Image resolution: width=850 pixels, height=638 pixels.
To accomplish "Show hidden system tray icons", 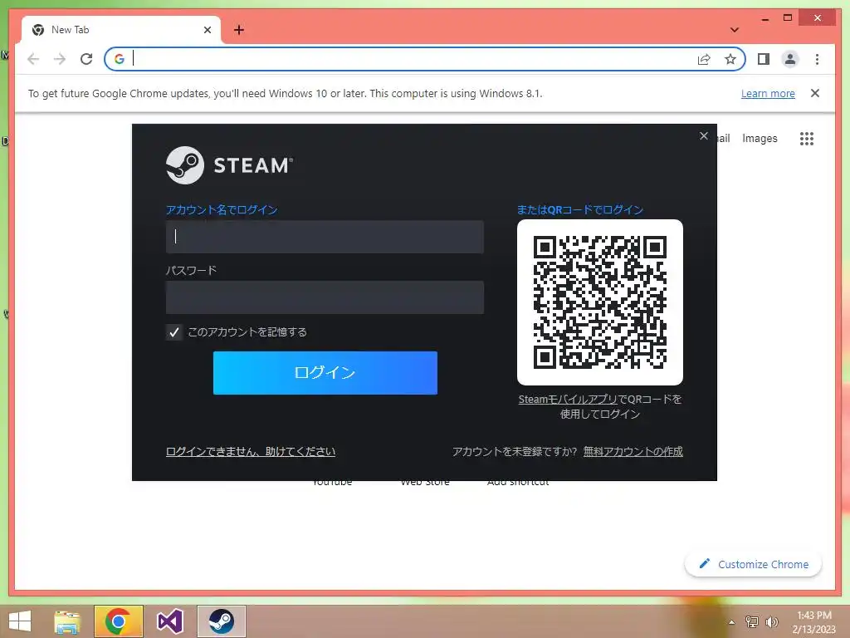I will 731,622.
